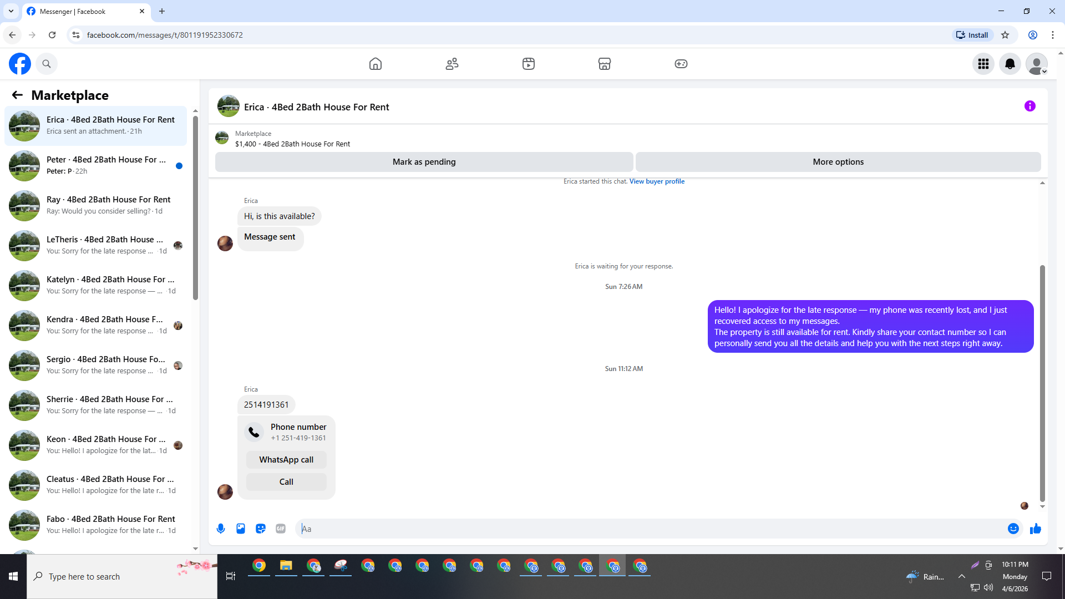Choose a GIF icon

click(281, 529)
